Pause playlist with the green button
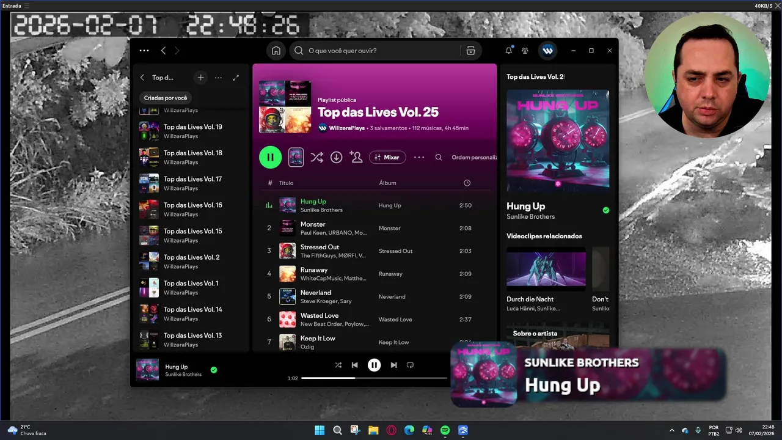This screenshot has height=440, width=782. (270, 157)
